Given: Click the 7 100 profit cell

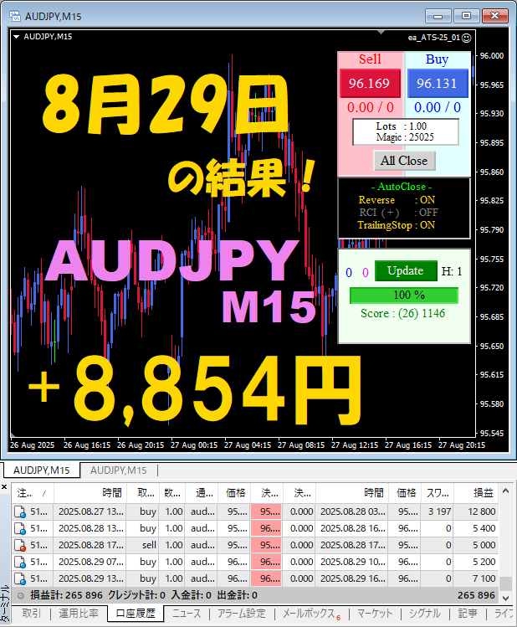Looking at the screenshot, I should click(x=476, y=579).
